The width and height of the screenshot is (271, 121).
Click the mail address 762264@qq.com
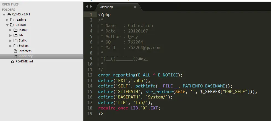[x=144, y=48]
